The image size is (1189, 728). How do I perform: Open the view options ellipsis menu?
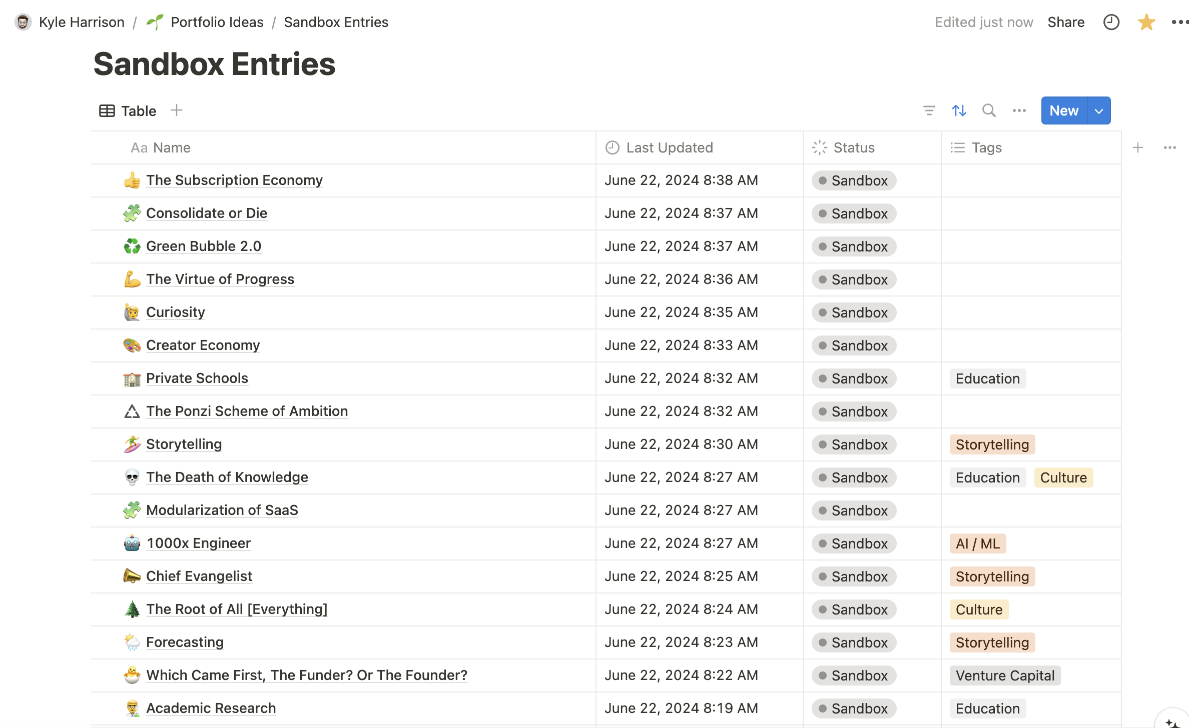(1019, 110)
